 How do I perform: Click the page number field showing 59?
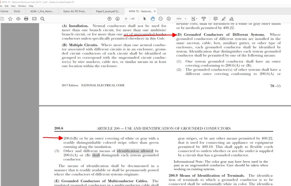126,19
